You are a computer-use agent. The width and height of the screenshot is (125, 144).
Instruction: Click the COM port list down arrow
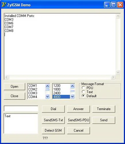(x=48, y=96)
